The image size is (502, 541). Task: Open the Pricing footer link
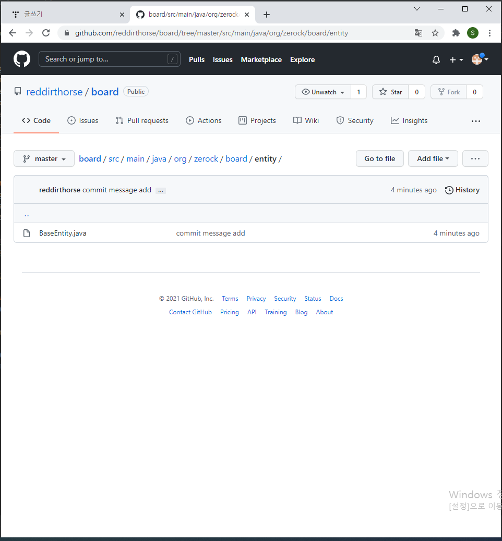[x=230, y=312]
